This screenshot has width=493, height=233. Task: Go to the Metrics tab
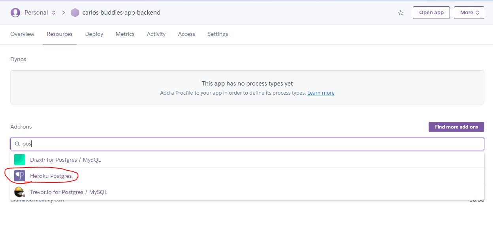tap(125, 34)
